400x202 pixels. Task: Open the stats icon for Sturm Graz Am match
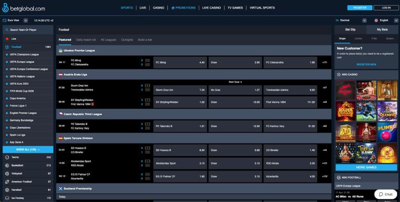tap(148, 86)
